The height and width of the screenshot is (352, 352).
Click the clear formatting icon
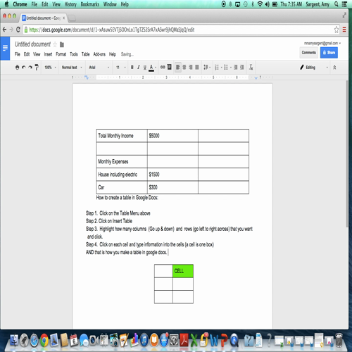[251, 68]
